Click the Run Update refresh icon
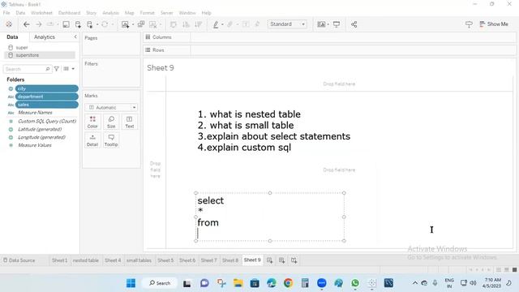519x292 pixels. (x=105, y=24)
